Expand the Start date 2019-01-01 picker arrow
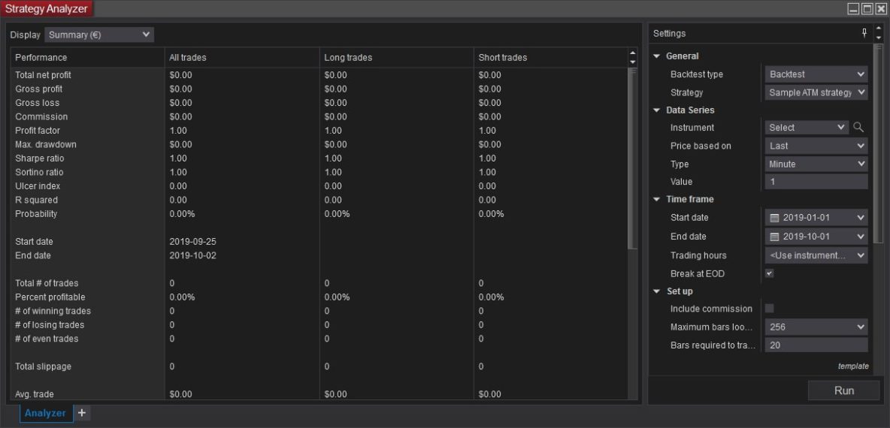Screen dimensions: 890x428 click(861, 218)
